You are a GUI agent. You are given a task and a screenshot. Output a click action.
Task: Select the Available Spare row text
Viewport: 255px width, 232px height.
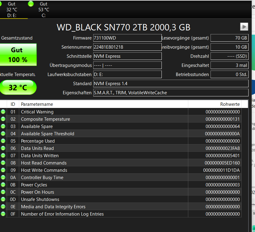(37, 126)
